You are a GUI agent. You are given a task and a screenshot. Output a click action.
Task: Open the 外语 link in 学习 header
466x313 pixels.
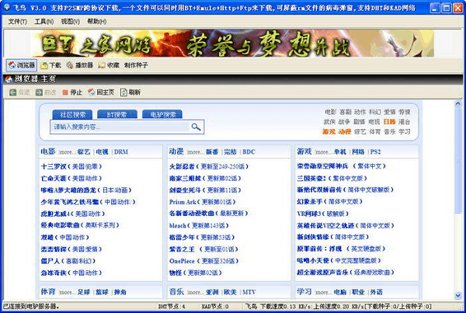click(376, 292)
